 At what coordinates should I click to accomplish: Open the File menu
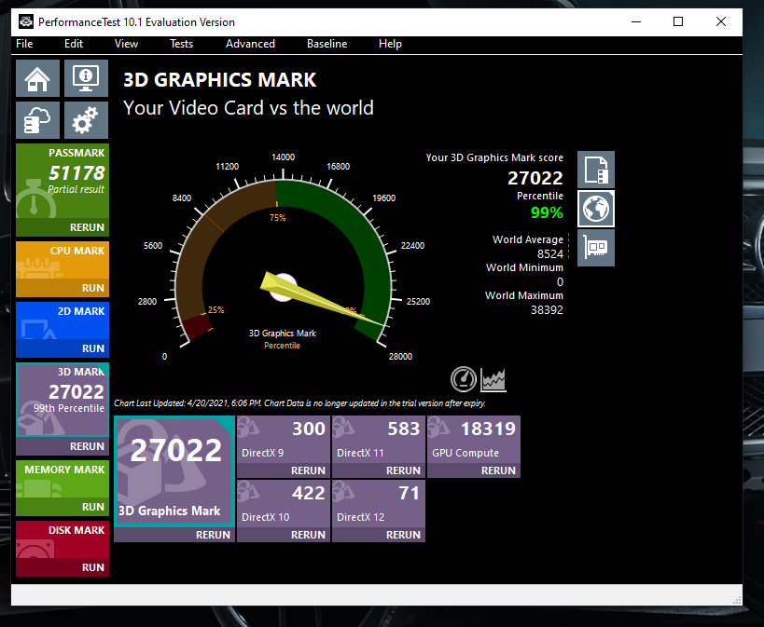(x=24, y=44)
